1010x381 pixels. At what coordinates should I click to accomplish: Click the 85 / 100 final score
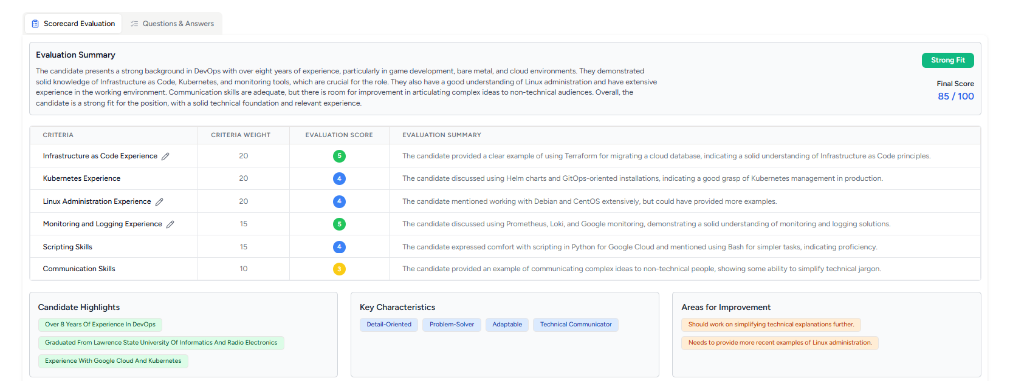(955, 96)
